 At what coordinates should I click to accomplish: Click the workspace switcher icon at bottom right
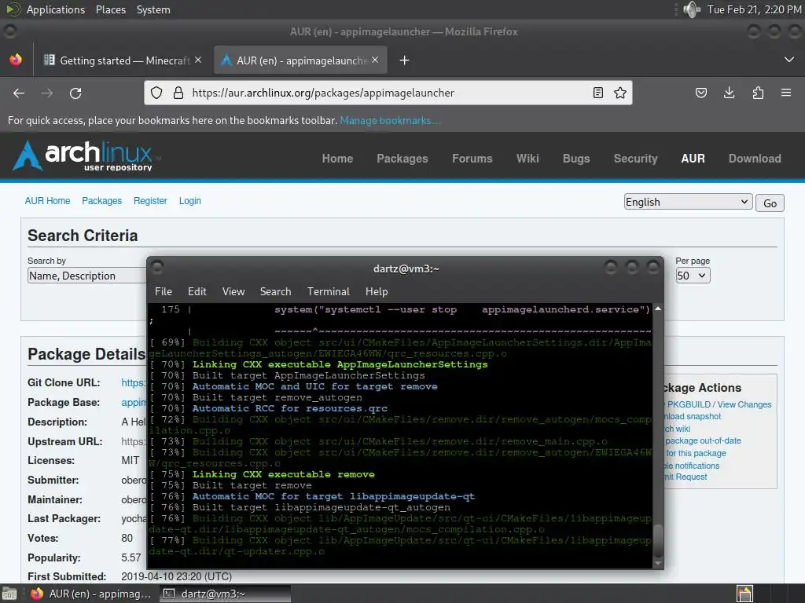click(744, 594)
